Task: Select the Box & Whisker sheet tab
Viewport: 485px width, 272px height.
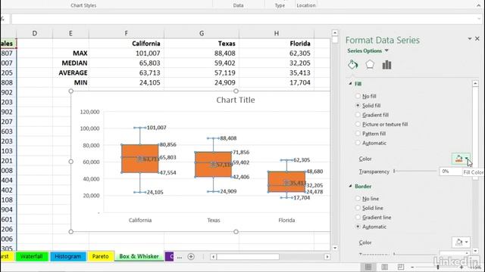Action: coord(139,256)
